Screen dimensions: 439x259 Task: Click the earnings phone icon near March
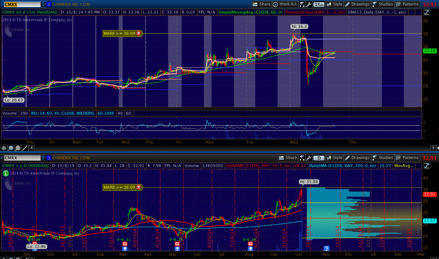(x=124, y=244)
